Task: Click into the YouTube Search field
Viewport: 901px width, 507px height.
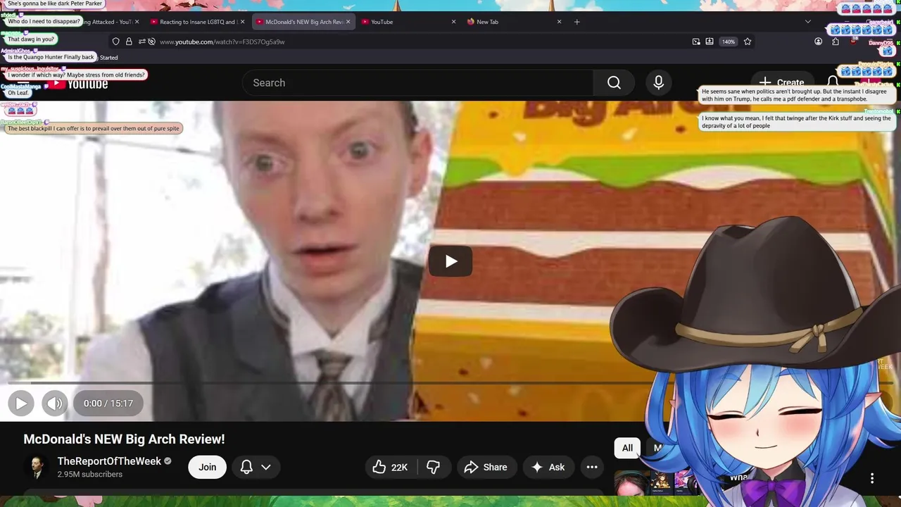Action: coord(418,83)
